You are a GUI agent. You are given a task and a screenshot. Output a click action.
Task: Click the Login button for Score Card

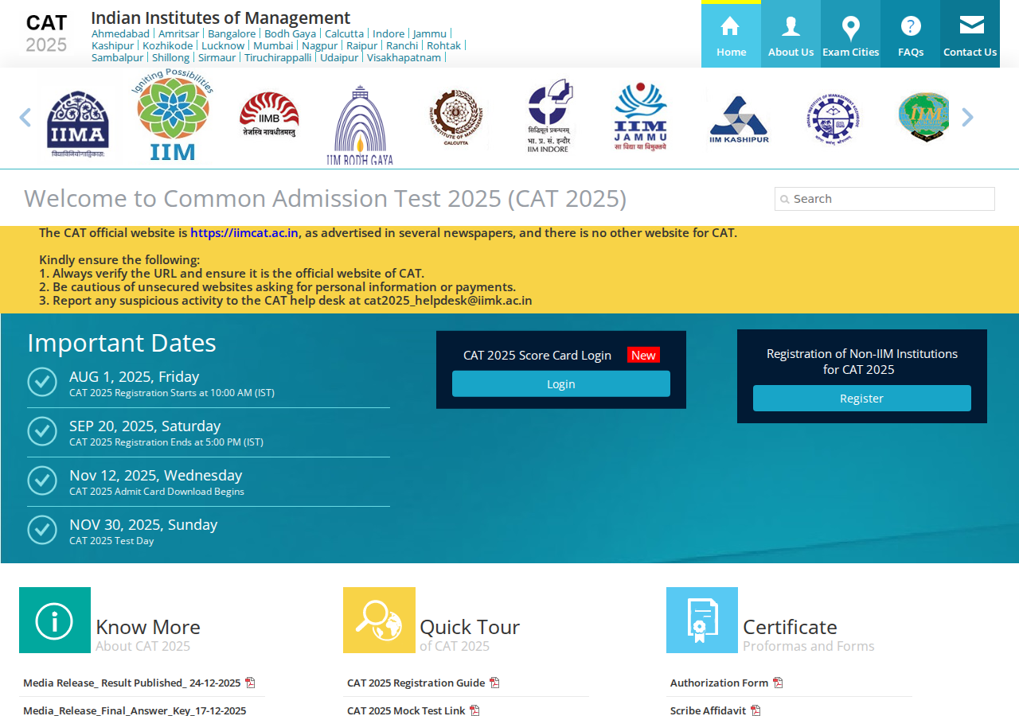[561, 383]
